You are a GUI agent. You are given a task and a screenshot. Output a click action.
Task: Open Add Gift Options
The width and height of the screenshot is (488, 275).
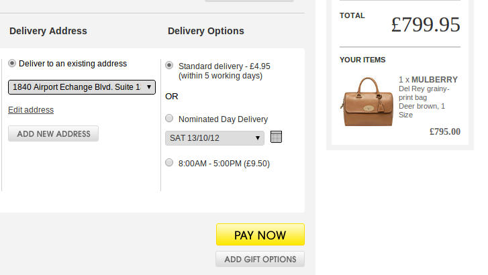point(260,259)
